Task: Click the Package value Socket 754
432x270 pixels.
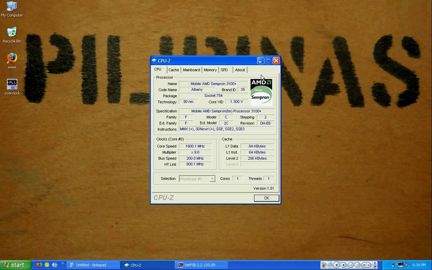Action: click(x=213, y=96)
